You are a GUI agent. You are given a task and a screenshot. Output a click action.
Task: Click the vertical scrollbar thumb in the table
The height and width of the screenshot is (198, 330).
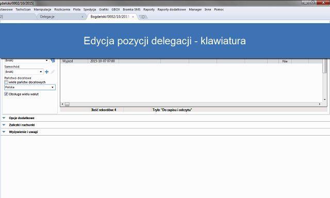coord(325,66)
